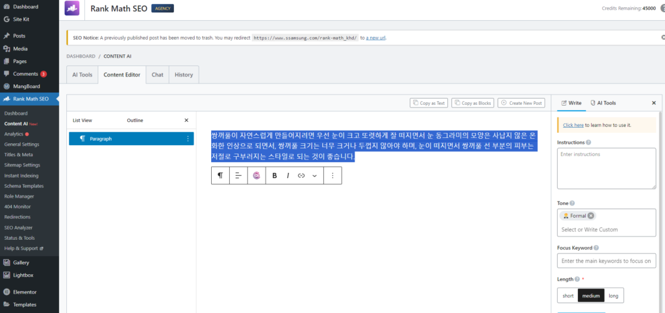The image size is (665, 313).
Task: Open Sitemap Settings
Action: click(x=22, y=165)
